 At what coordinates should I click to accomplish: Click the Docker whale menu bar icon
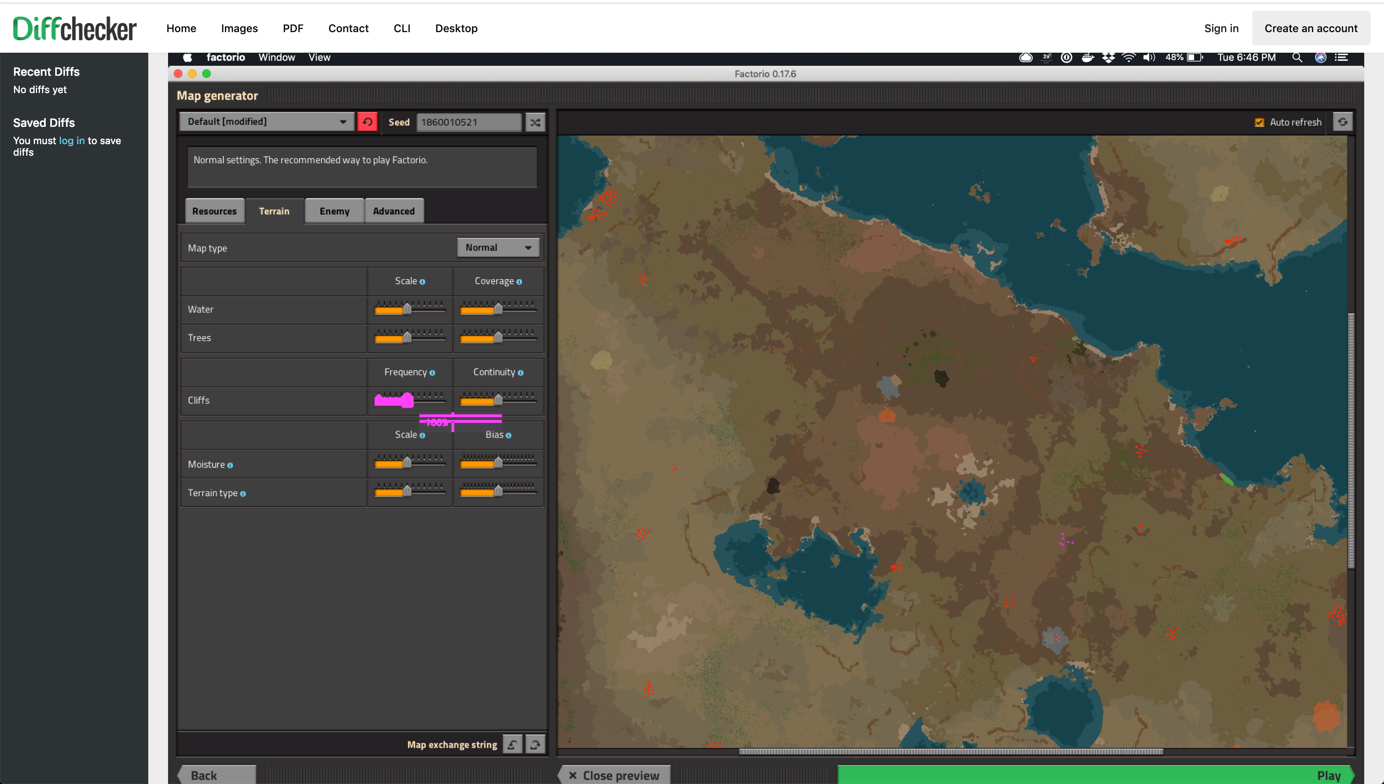[x=1088, y=58]
